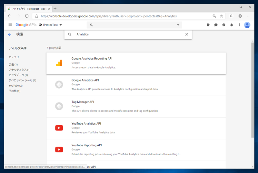258x173 pixels.
Task: Click the scrollbar down arrow
Action: [253, 167]
